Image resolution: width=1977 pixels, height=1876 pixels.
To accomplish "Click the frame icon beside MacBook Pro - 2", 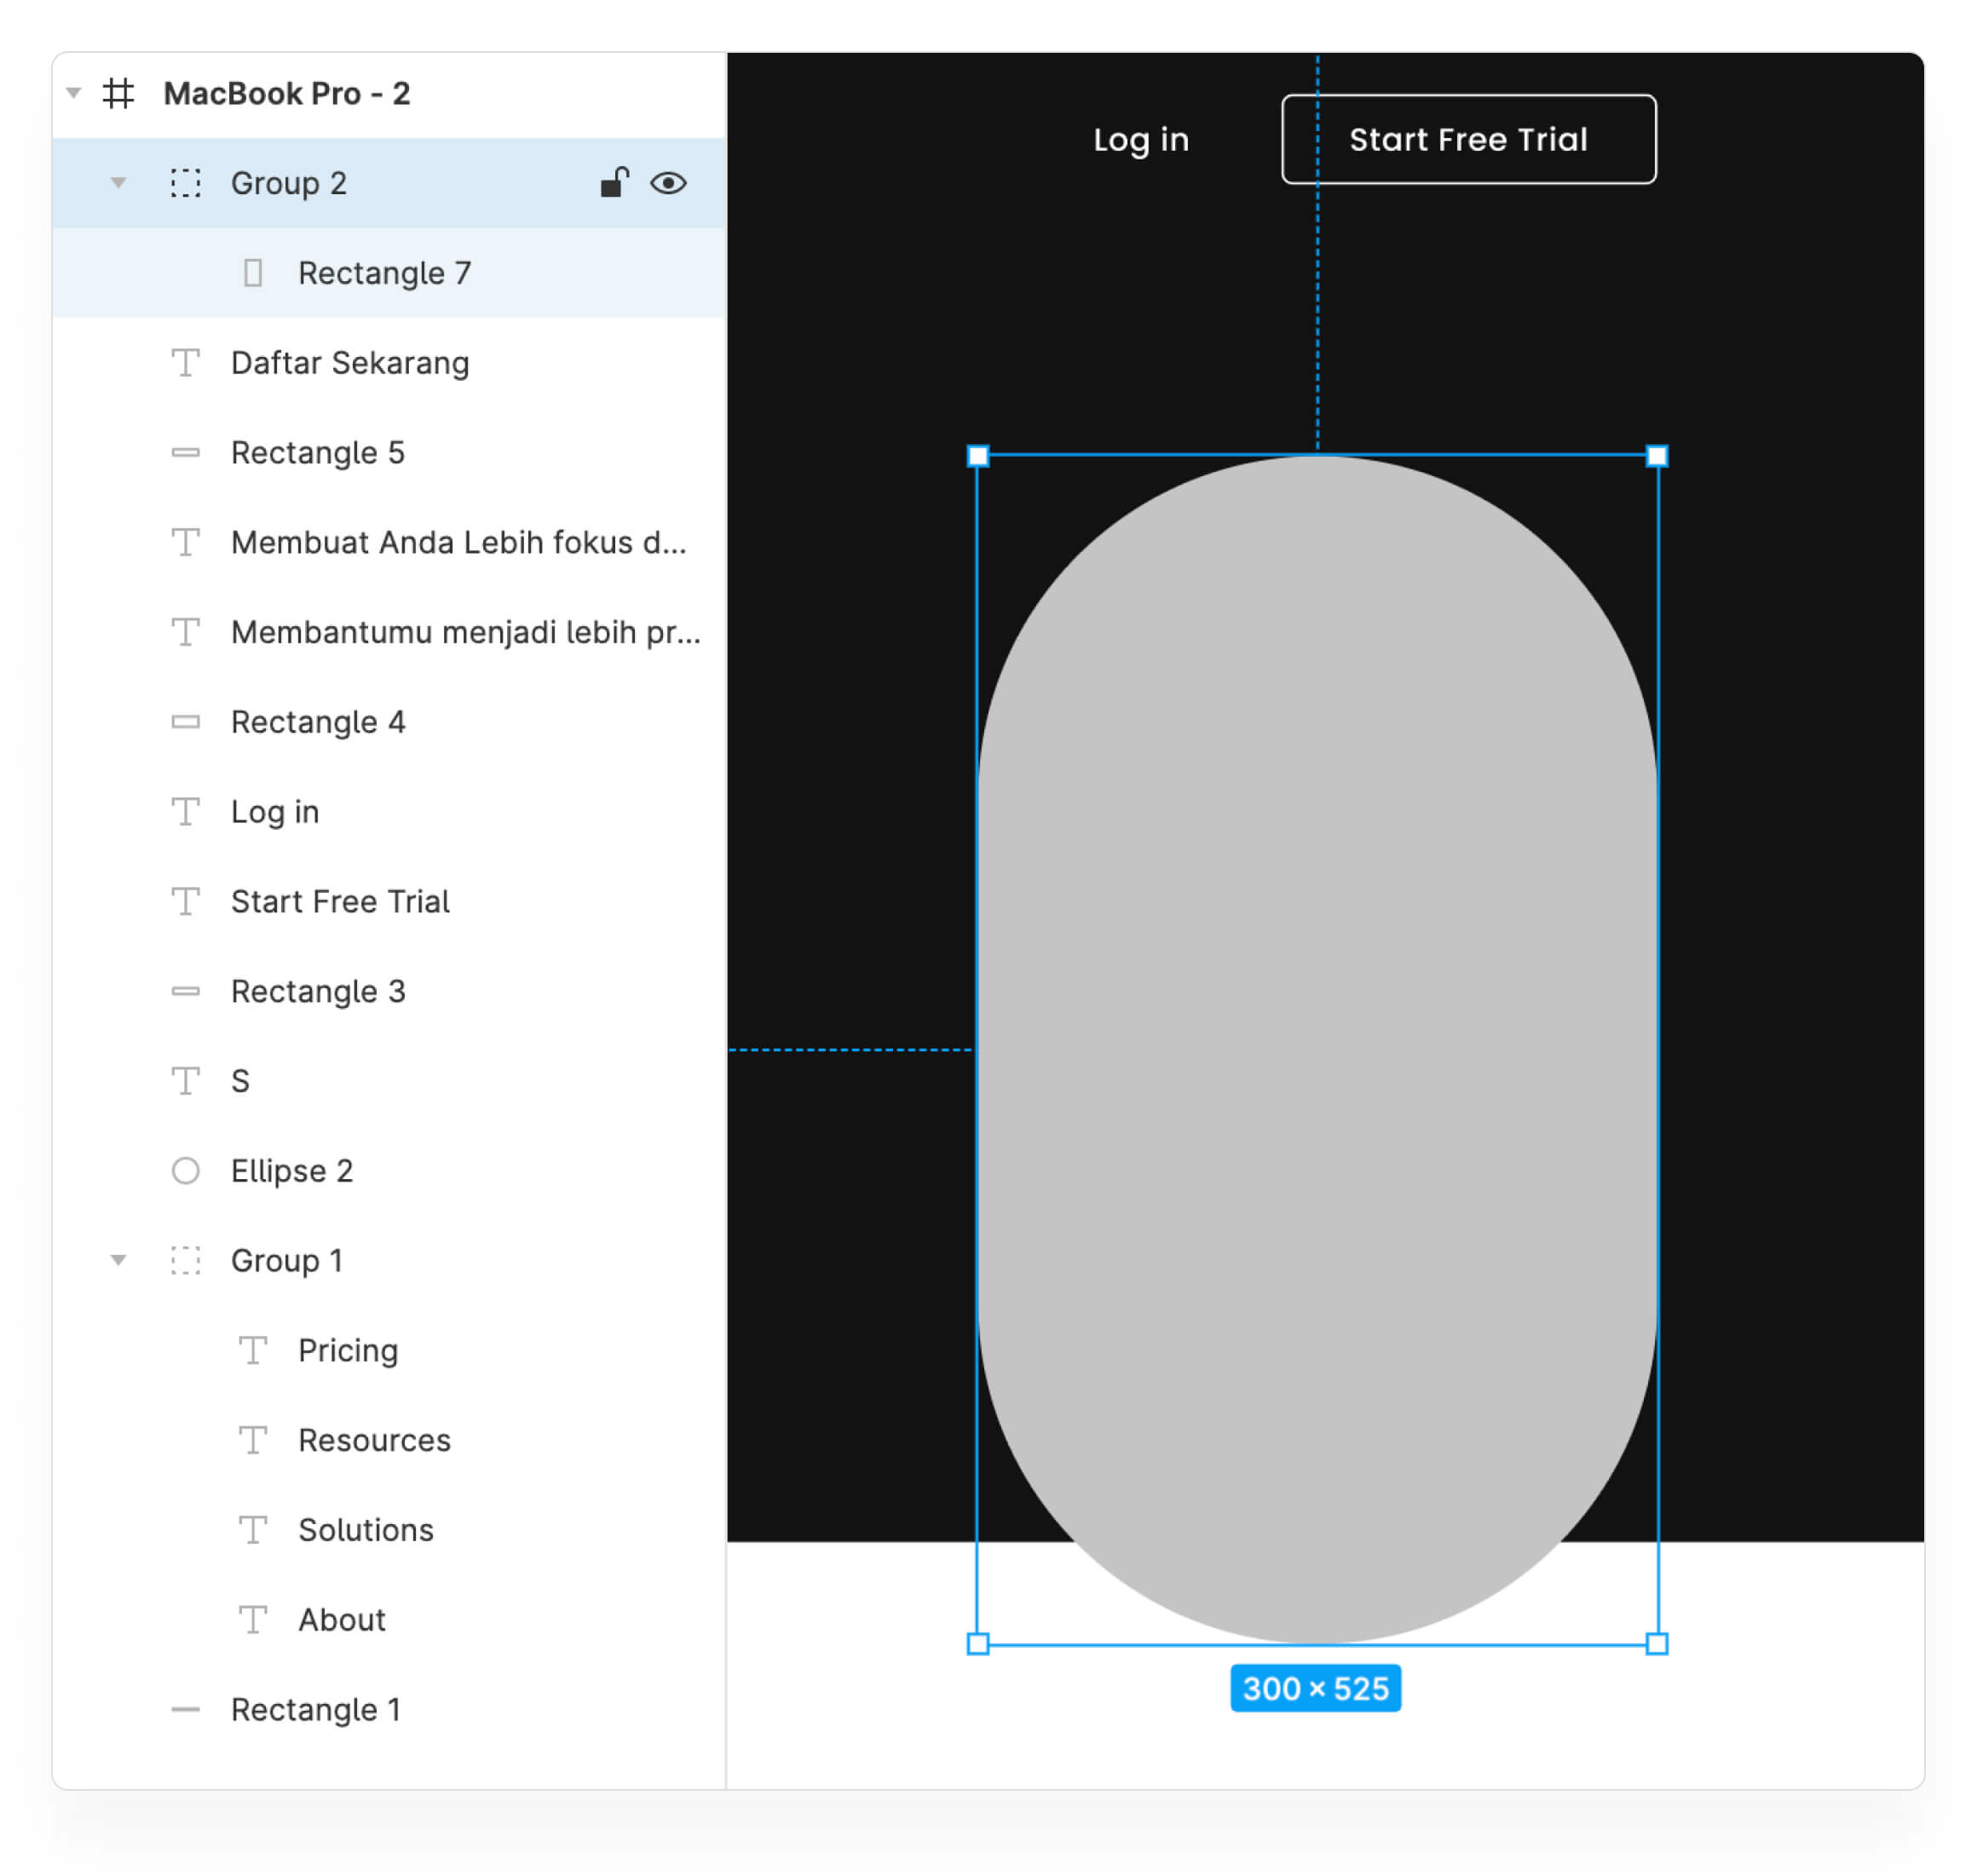I will (x=118, y=94).
